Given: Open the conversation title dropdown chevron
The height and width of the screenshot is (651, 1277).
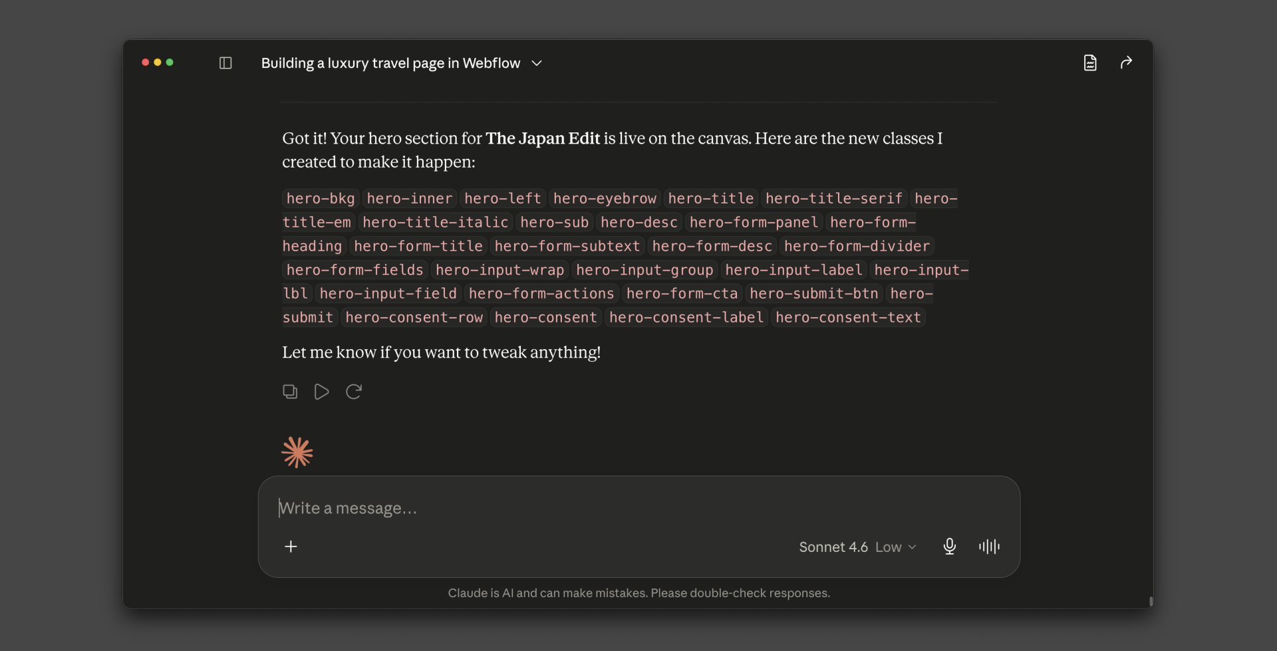Looking at the screenshot, I should click(x=537, y=63).
